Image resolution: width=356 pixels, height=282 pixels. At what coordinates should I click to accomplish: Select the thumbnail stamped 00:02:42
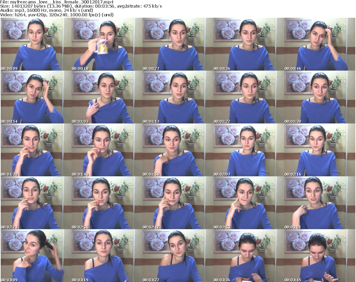pyautogui.click(x=178, y=203)
